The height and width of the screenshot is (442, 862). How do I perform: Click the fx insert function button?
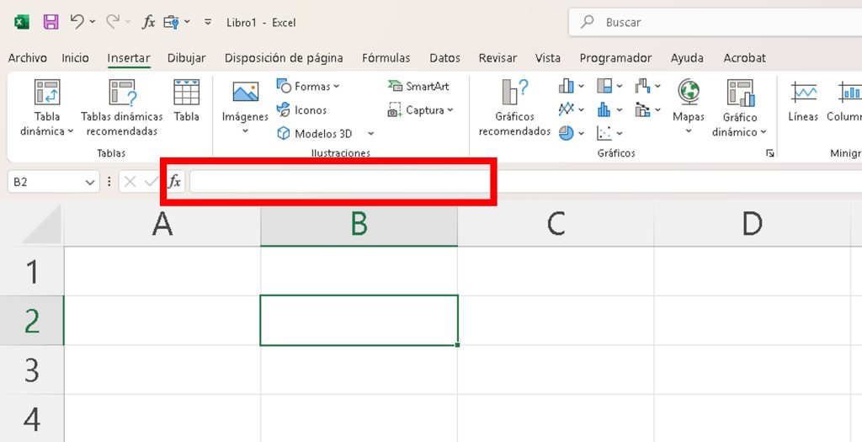point(174,181)
